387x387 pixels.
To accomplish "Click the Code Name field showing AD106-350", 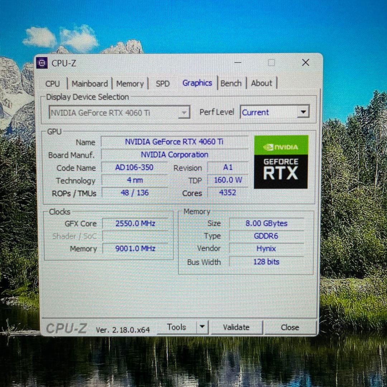I will 134,167.
